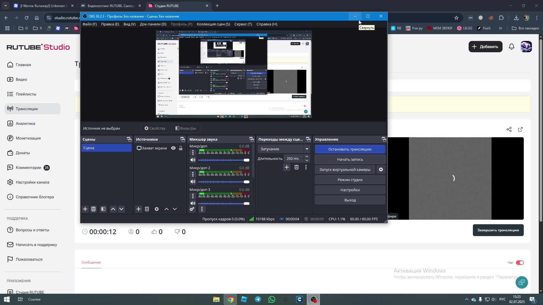
Task: Open the Сервис (T) menu
Action: pos(243,24)
